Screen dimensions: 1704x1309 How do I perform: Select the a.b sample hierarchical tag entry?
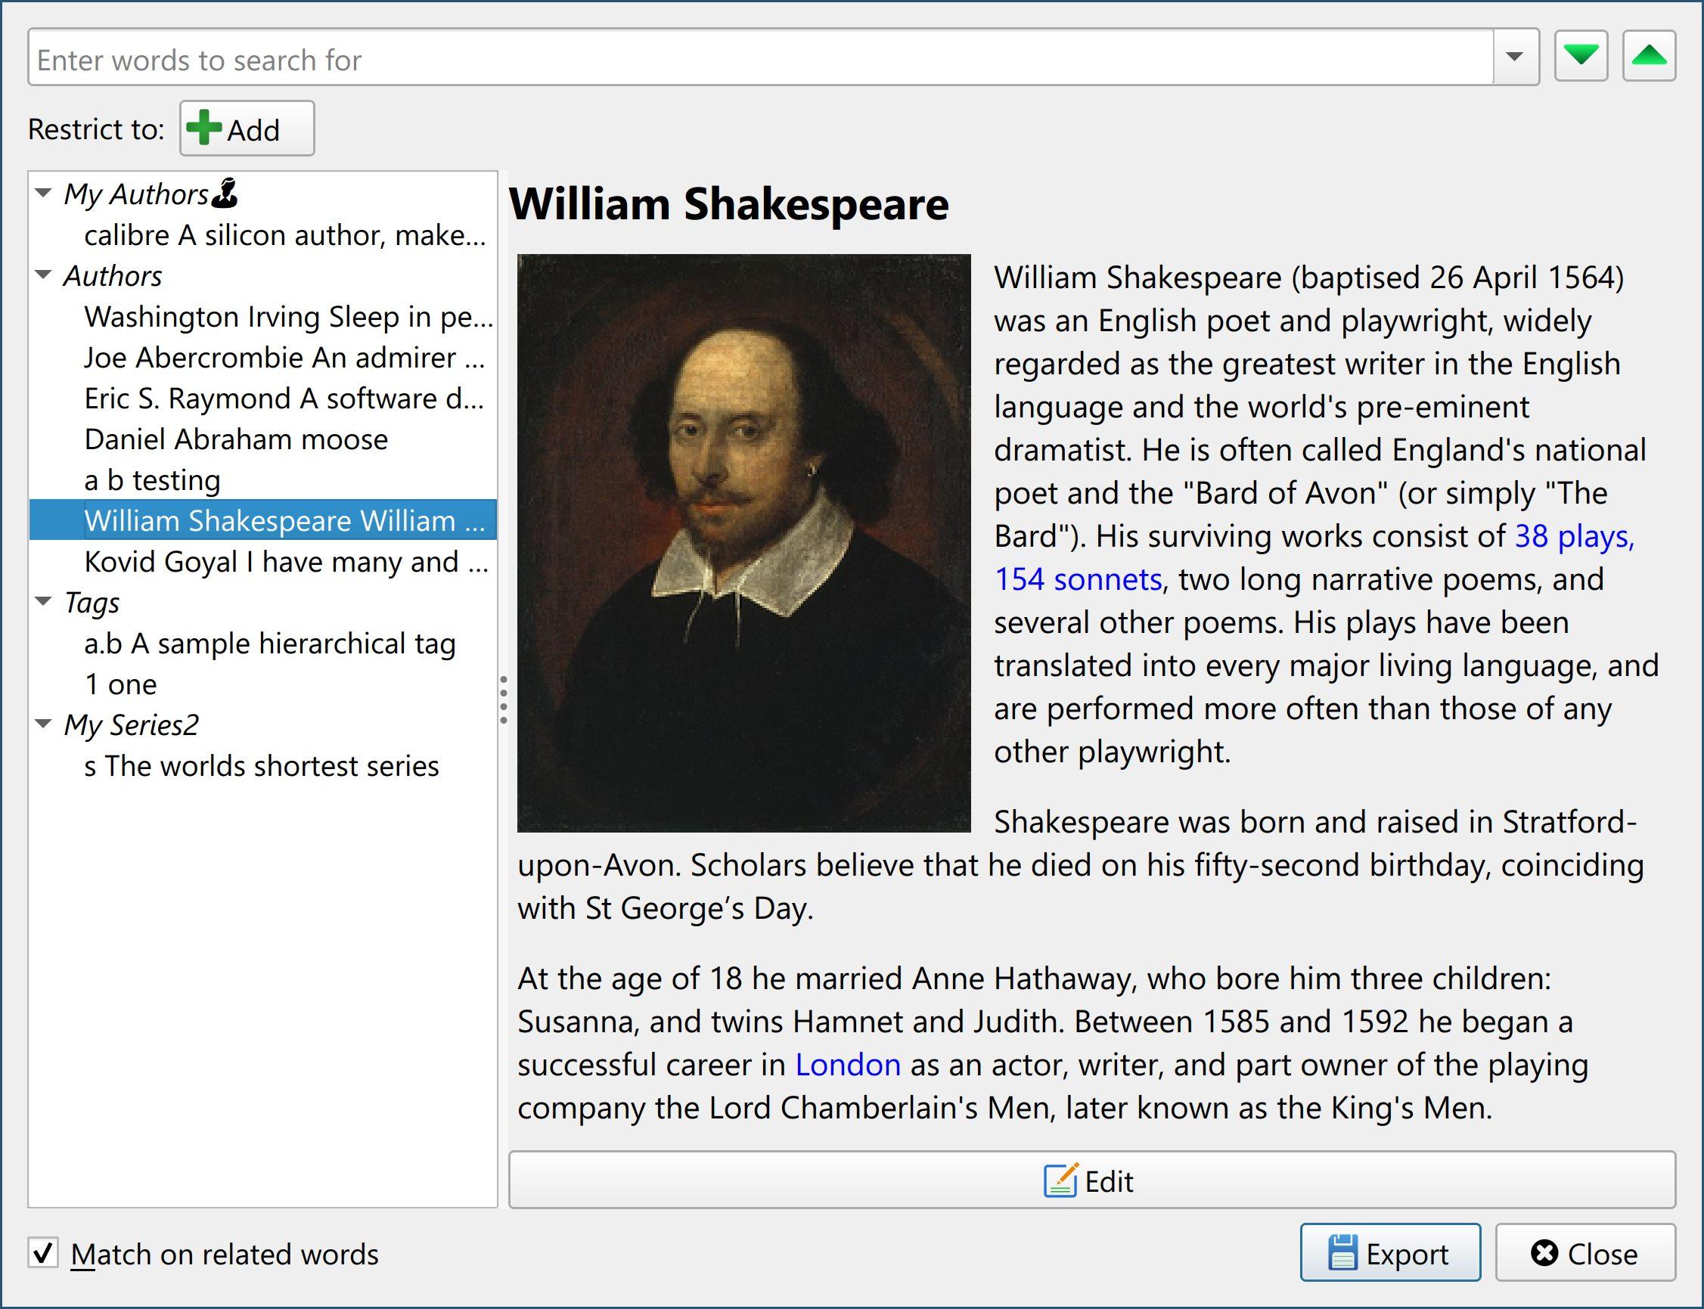coord(269,644)
